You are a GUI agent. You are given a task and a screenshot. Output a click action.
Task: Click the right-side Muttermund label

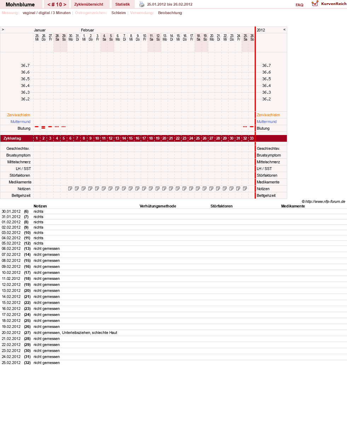(x=267, y=122)
